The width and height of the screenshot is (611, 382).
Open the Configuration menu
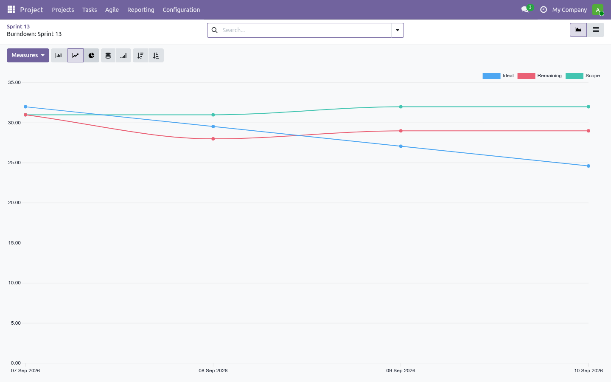pos(181,10)
